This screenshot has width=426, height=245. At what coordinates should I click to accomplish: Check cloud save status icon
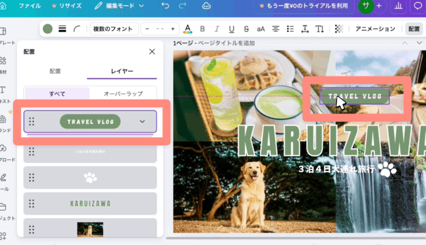(206, 6)
